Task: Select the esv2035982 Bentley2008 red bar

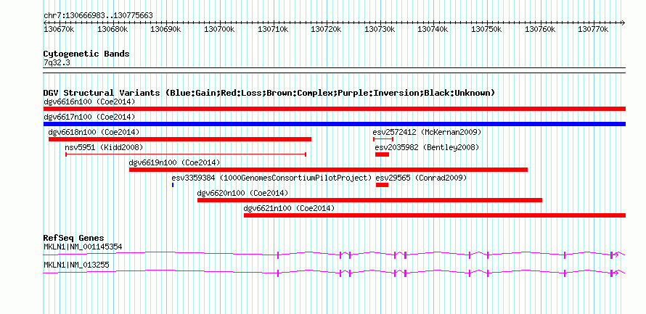Action: pos(382,154)
